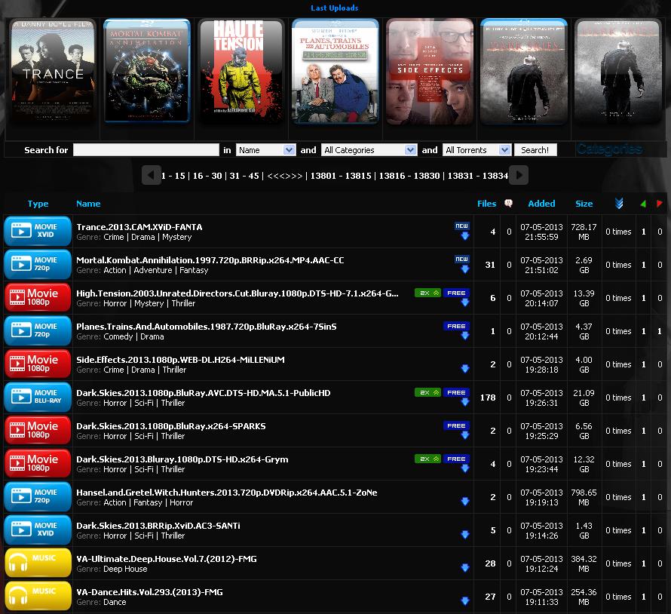Download Side Effects torrent via blue arrow
This screenshot has height=614, width=671.
click(x=464, y=368)
